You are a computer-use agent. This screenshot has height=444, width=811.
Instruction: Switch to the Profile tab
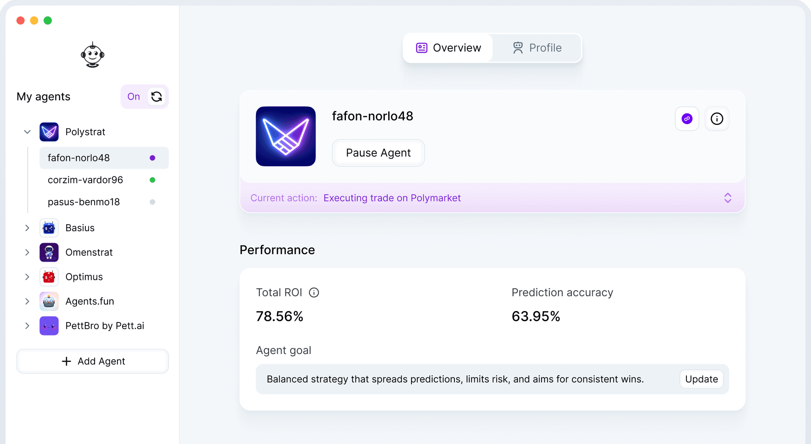537,48
